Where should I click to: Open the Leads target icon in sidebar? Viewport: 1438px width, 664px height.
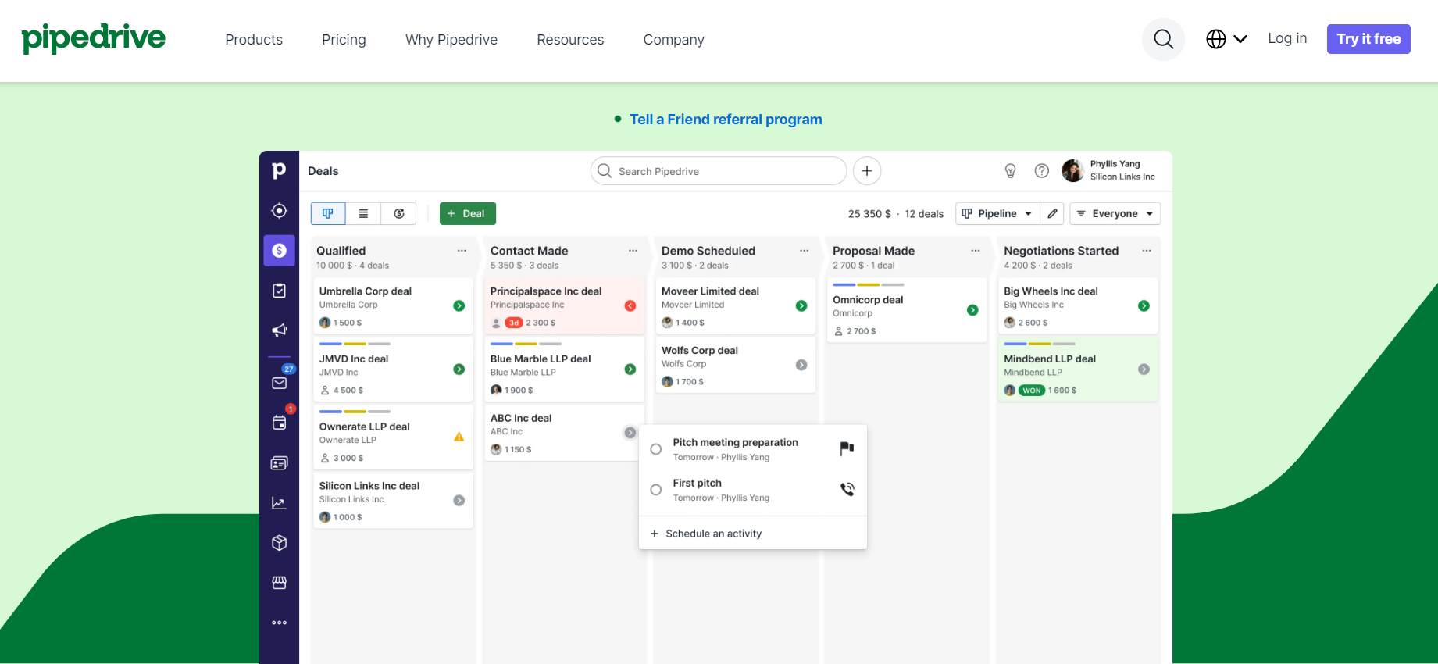[x=279, y=211]
